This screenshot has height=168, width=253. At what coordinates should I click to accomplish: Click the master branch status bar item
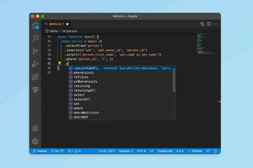pyautogui.click(x=40, y=151)
